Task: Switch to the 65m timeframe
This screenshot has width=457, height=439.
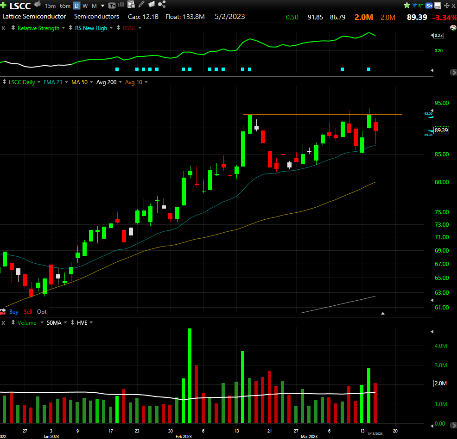Action: pos(65,6)
